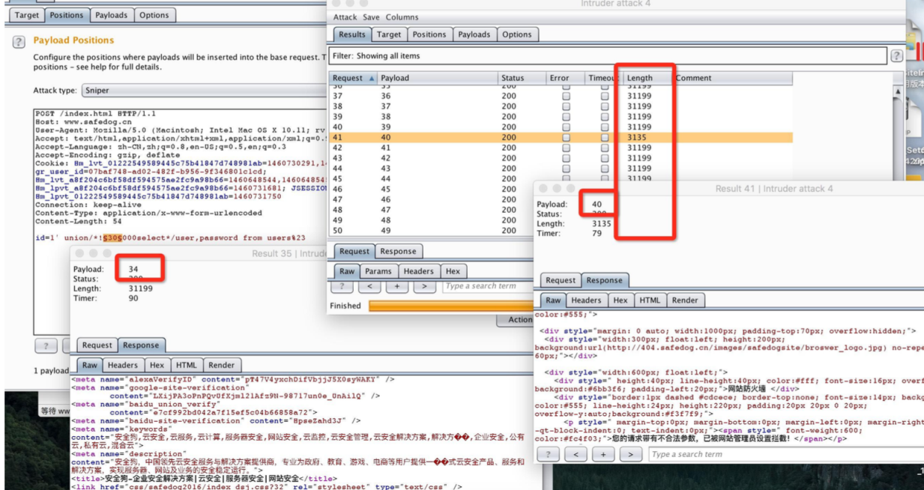Screen dimensions: 924x490
Task: Click the results table scrollbar up arrow
Action: [899, 90]
